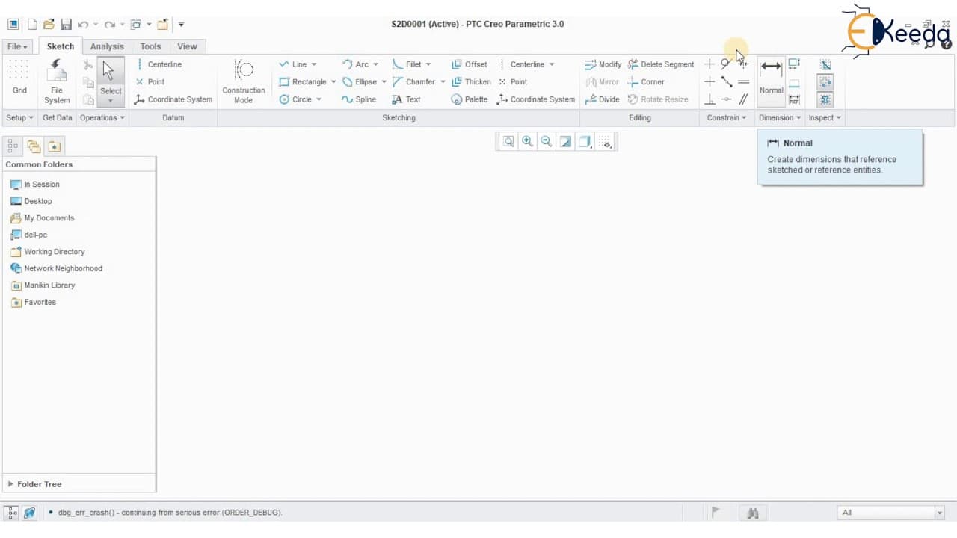Open the File menu
The image size is (957, 538).
click(17, 46)
